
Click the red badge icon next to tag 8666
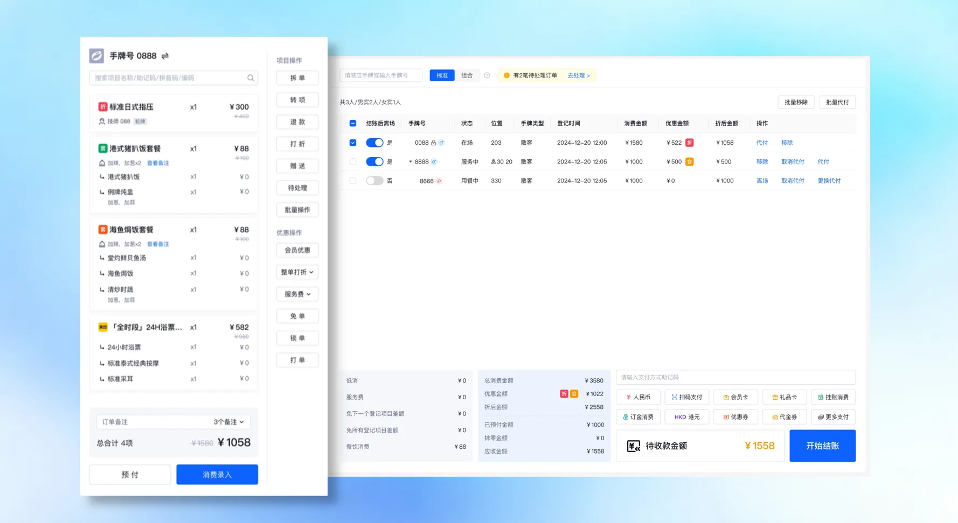(x=439, y=180)
